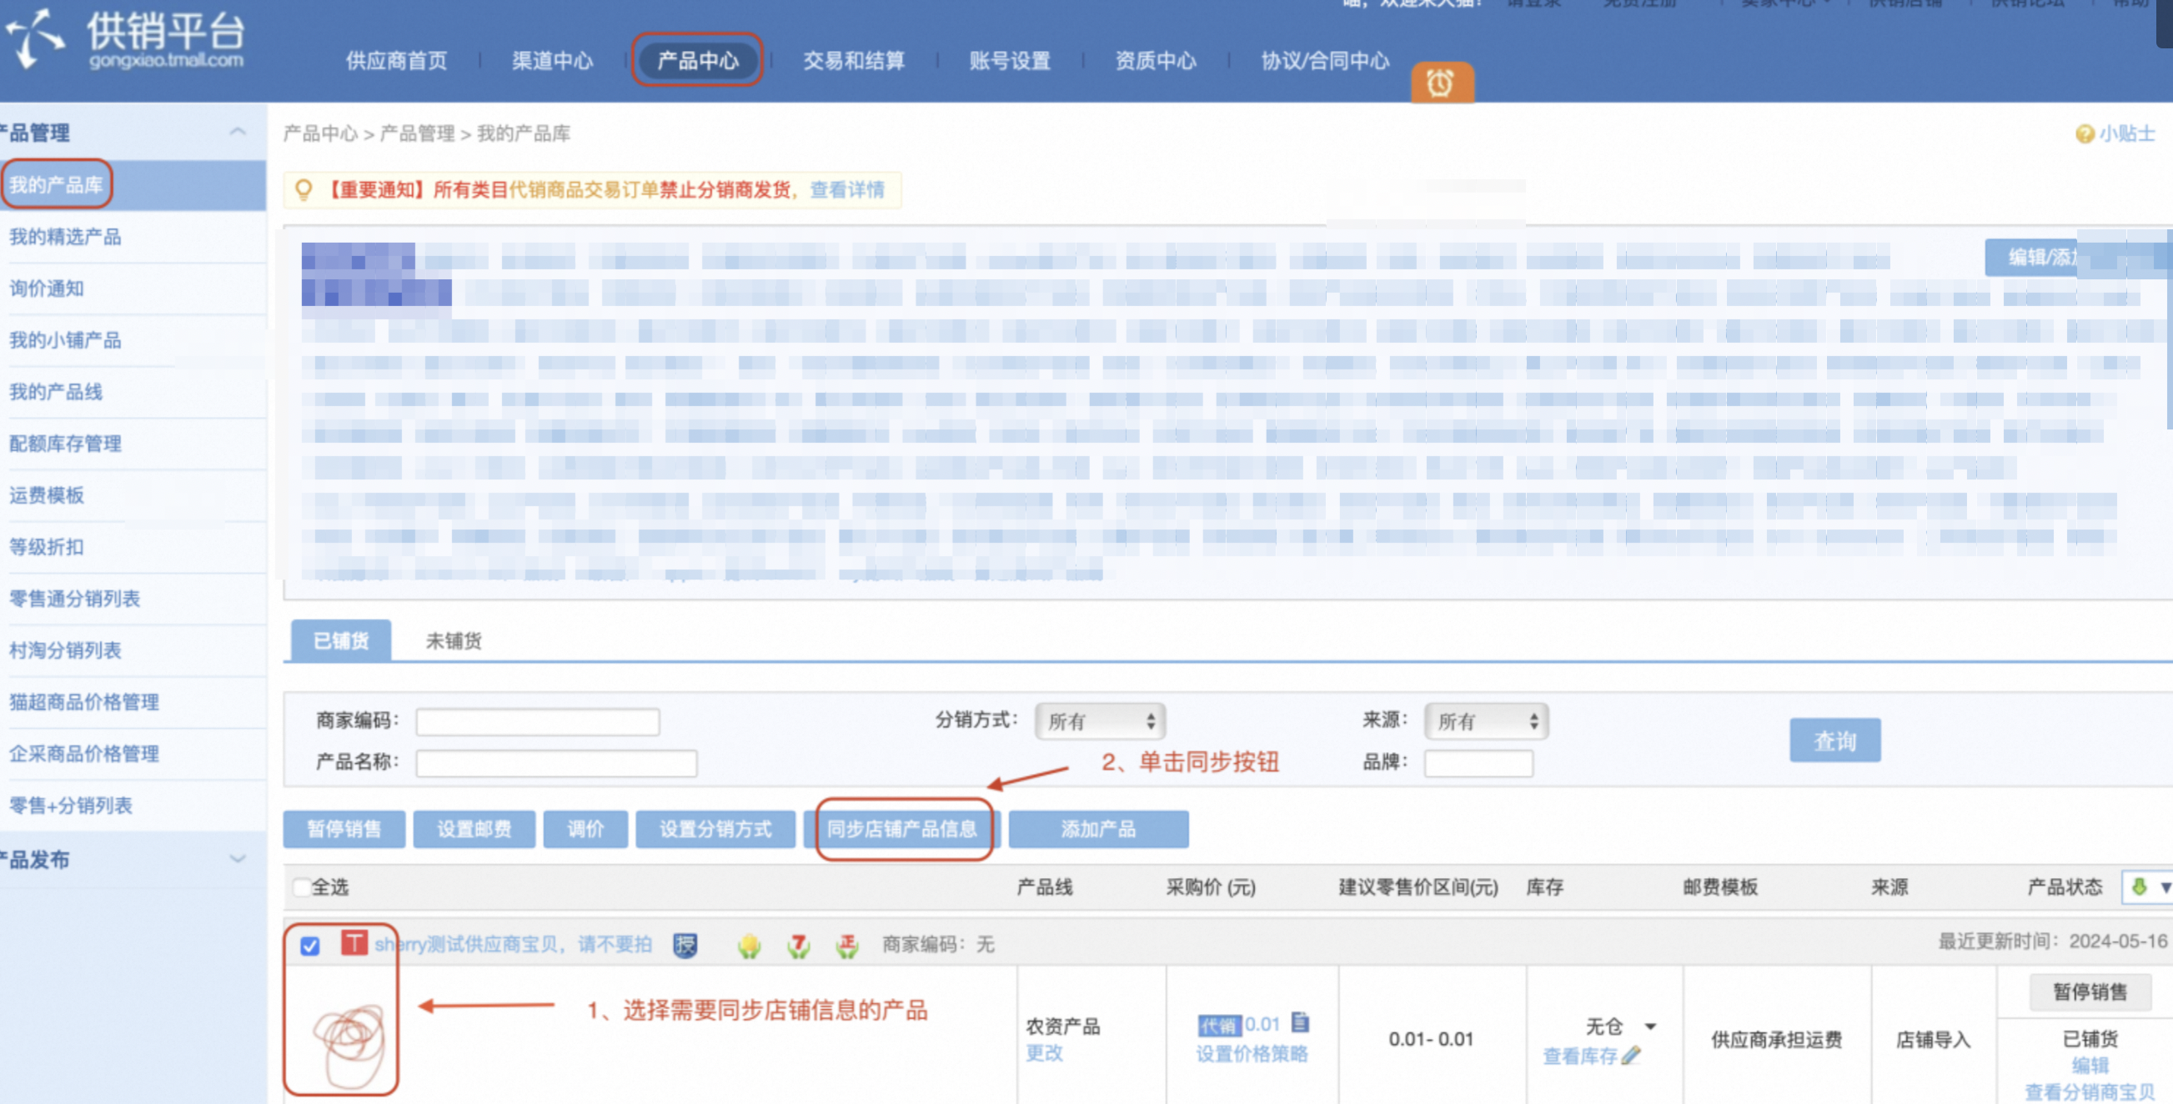The height and width of the screenshot is (1104, 2173).
Task: Click the green download arrow in table header
Action: click(2140, 886)
